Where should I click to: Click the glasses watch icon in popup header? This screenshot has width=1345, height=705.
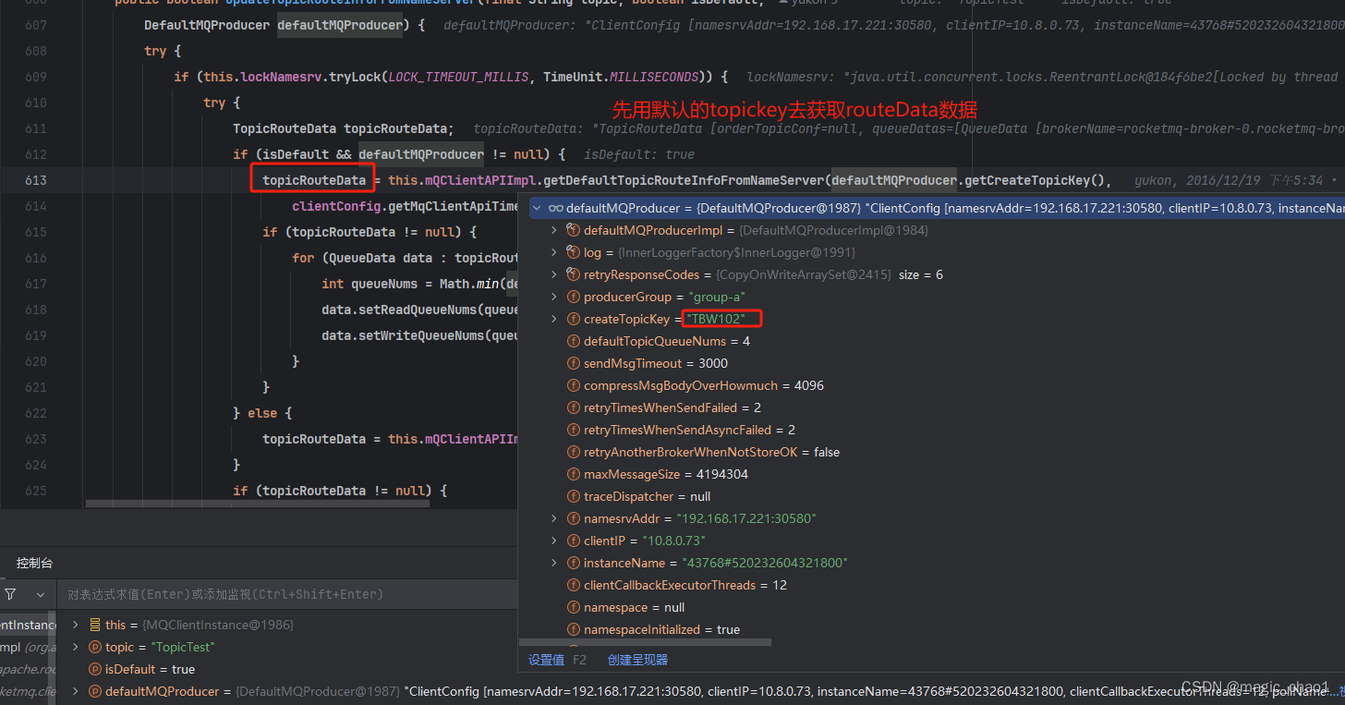(555, 208)
